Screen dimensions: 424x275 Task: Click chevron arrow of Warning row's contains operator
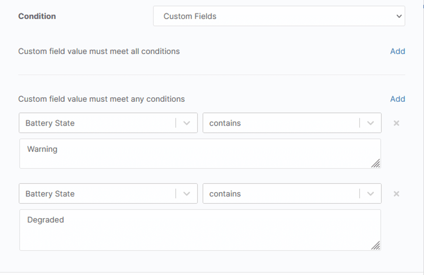(371, 123)
